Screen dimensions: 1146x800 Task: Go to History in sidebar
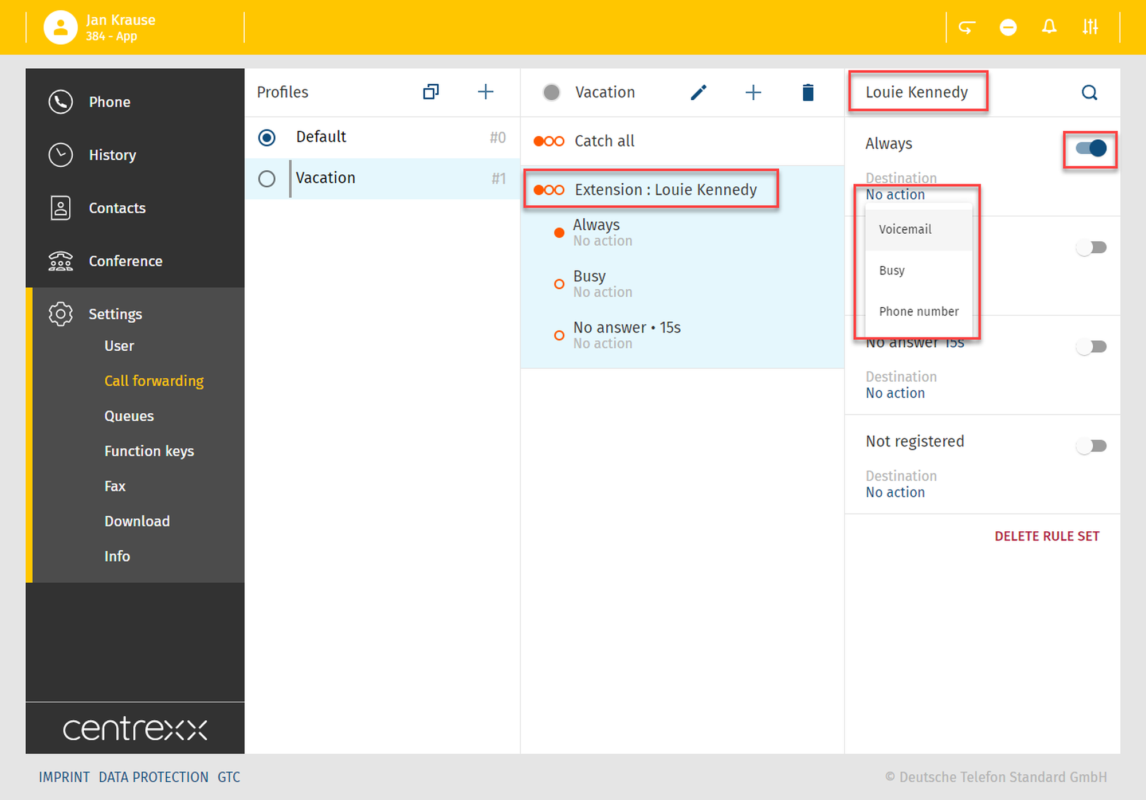[x=112, y=155]
